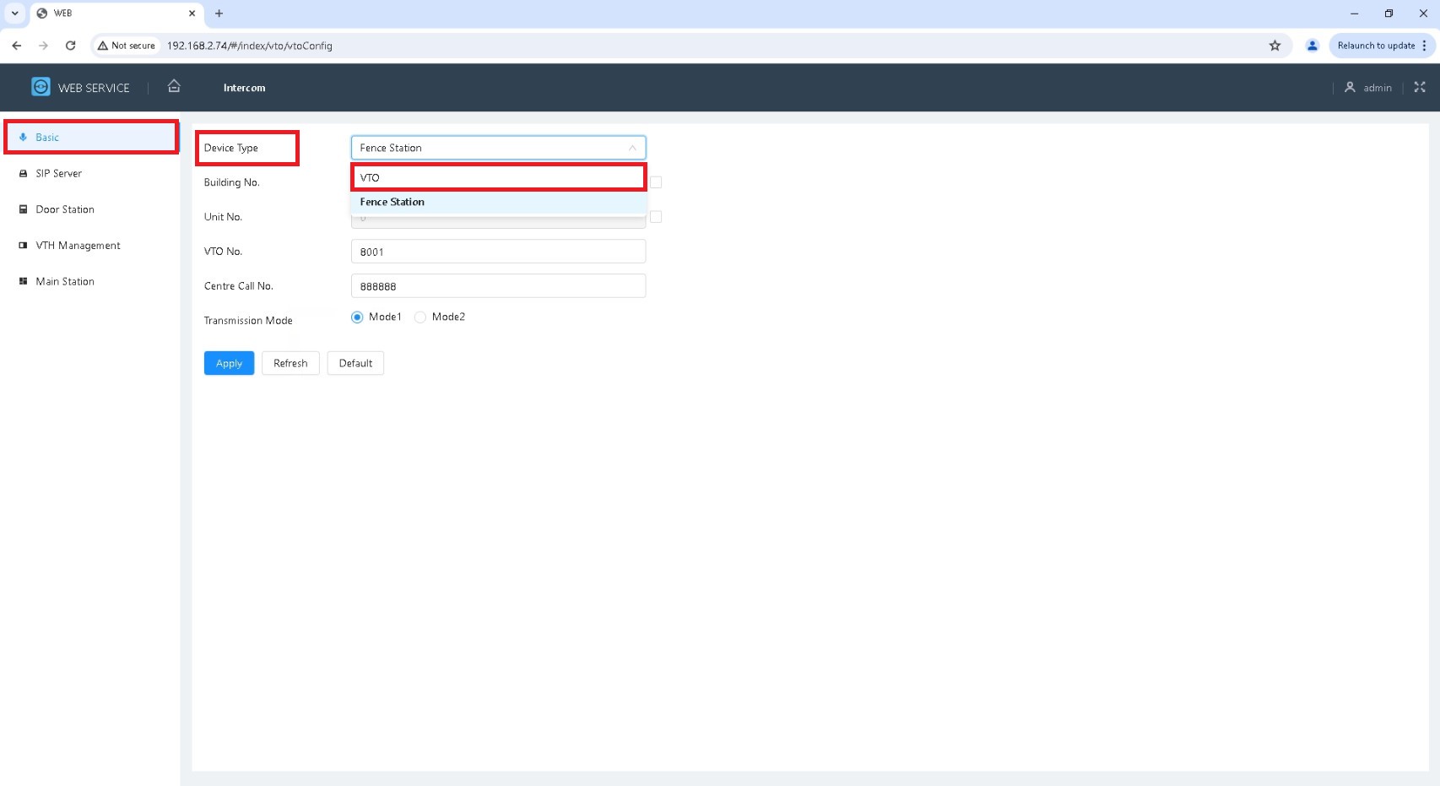Select Mode1 transmission mode
The image size is (1440, 786).
pyautogui.click(x=357, y=317)
